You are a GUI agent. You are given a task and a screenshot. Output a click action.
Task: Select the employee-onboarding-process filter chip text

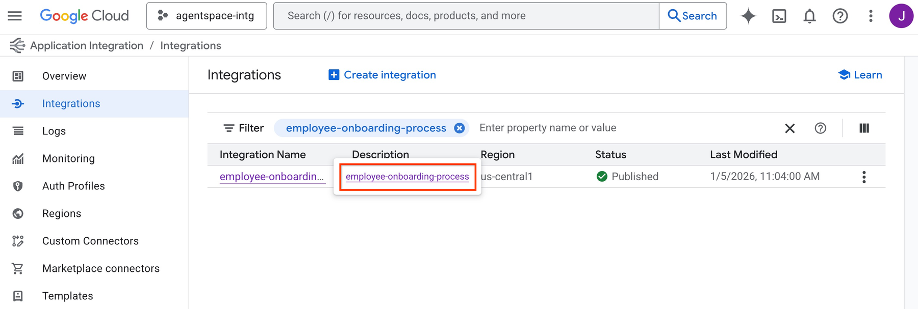tap(366, 128)
